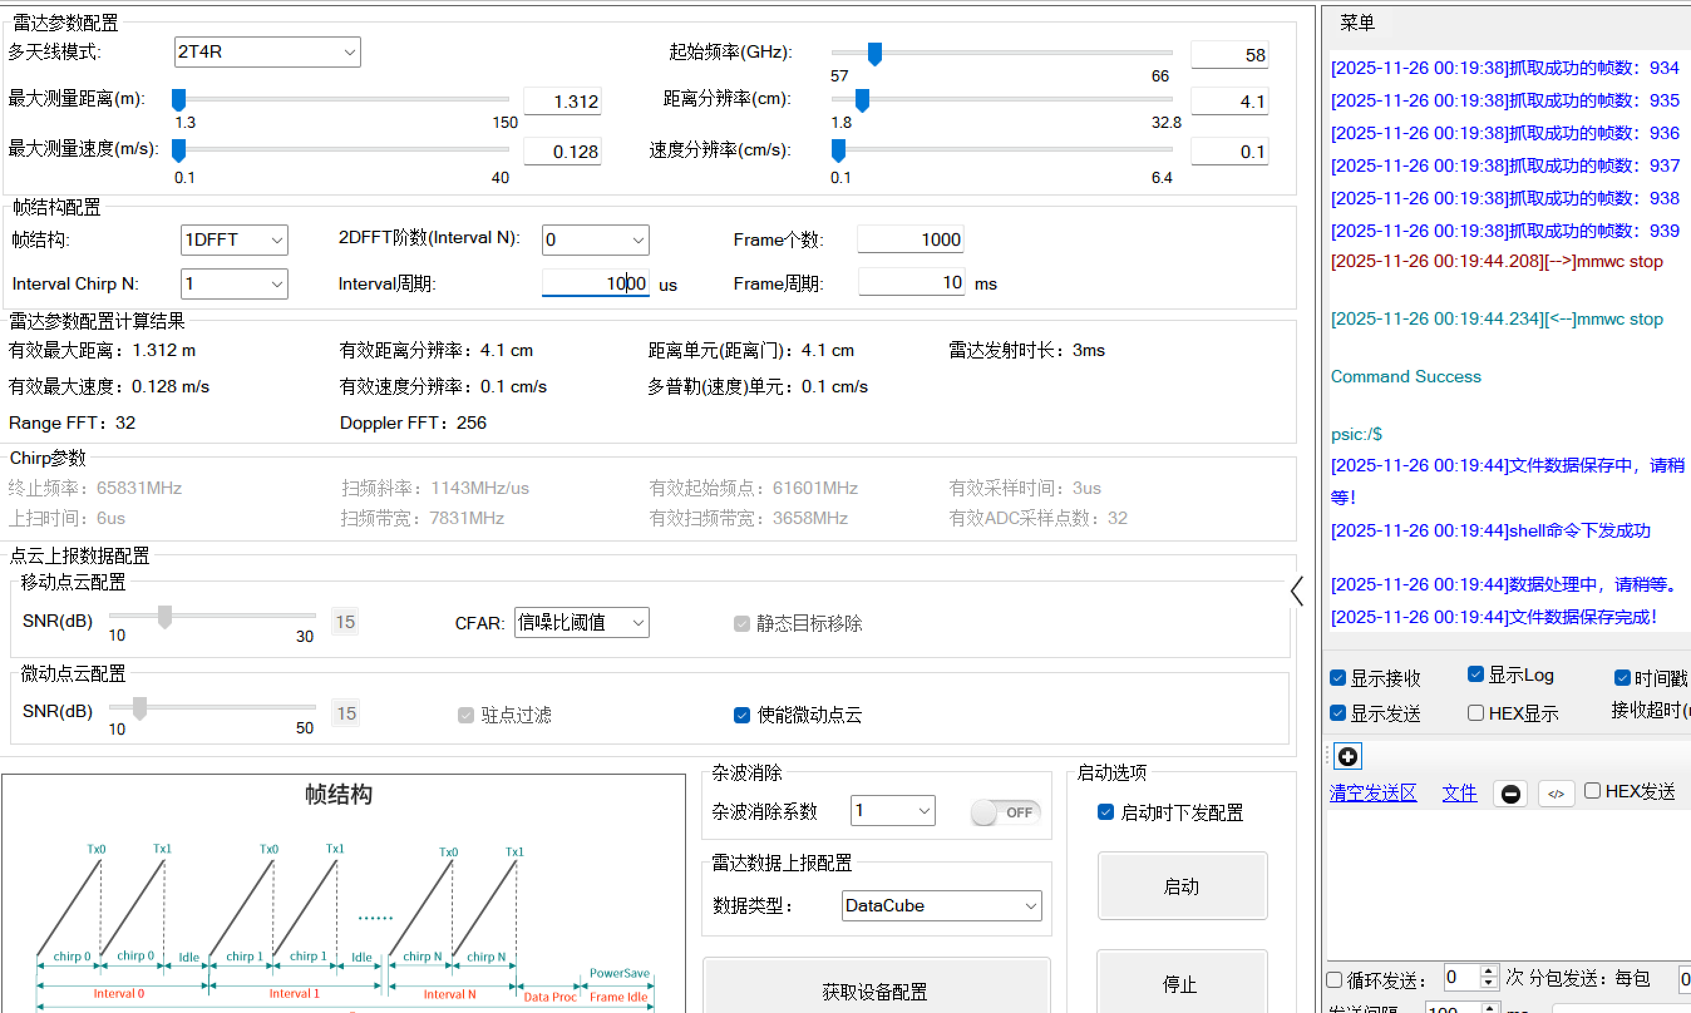Click 清空发送区 link
1691x1013 pixels.
tap(1373, 793)
